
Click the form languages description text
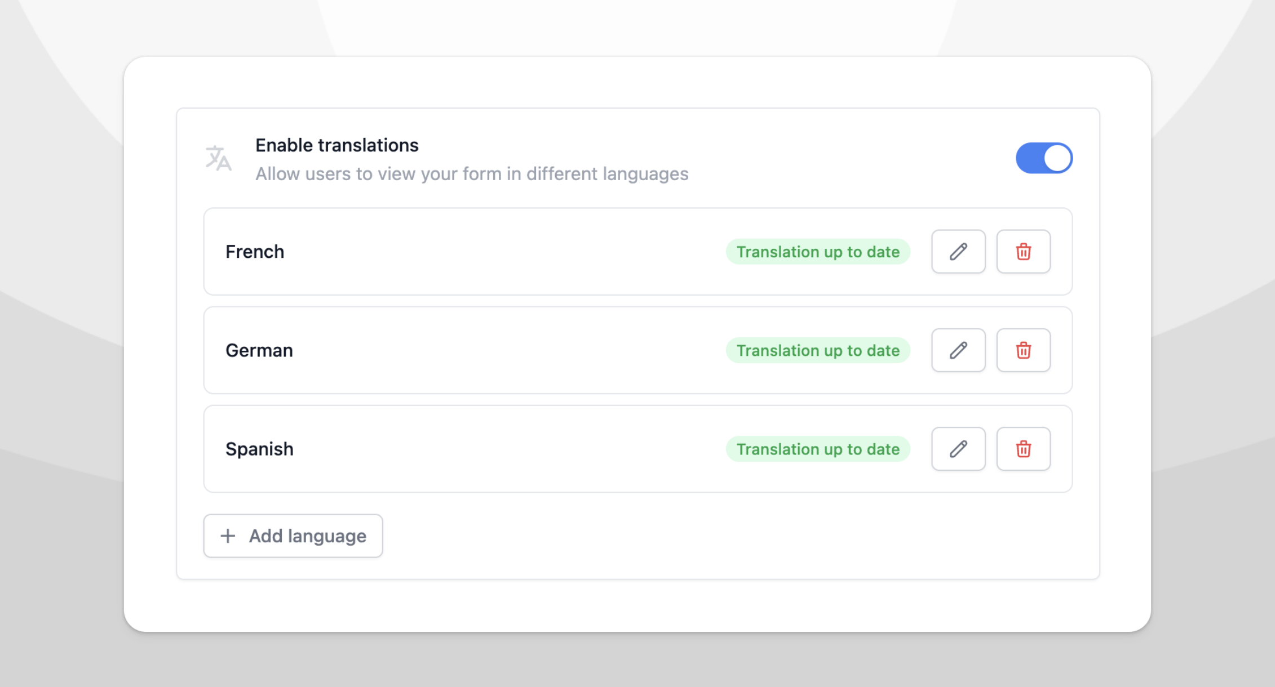click(x=471, y=174)
